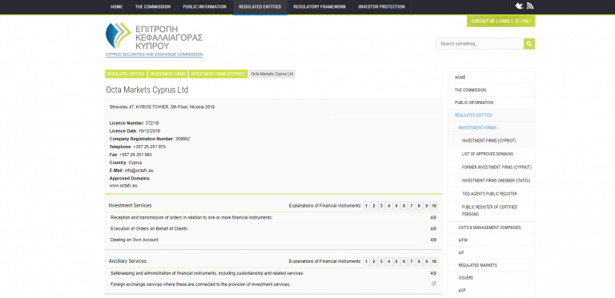Click INVESTMENT FIRMS (CYPRIOT) breadcrumb
The height and width of the screenshot is (298, 615).
pos(218,74)
